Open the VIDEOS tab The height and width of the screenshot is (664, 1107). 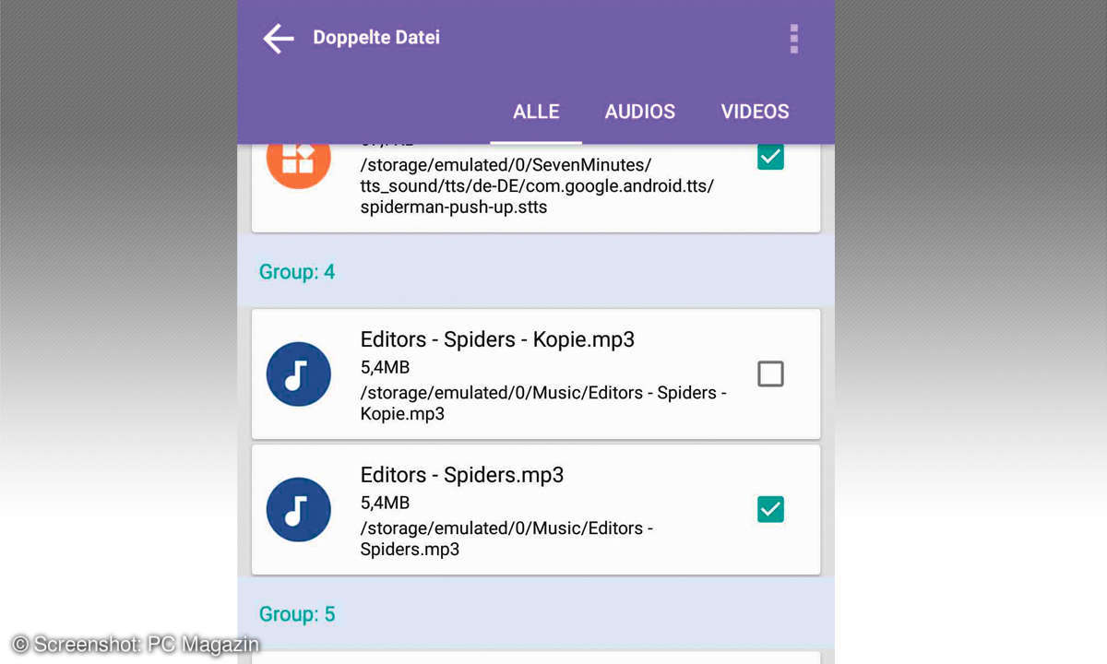point(755,112)
